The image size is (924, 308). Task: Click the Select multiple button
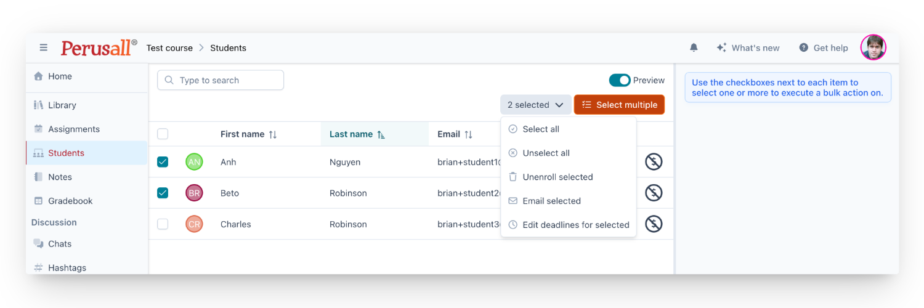[619, 105]
